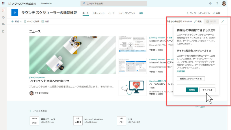
Task: Open the app launcher waffle icon
Action: (3, 3)
